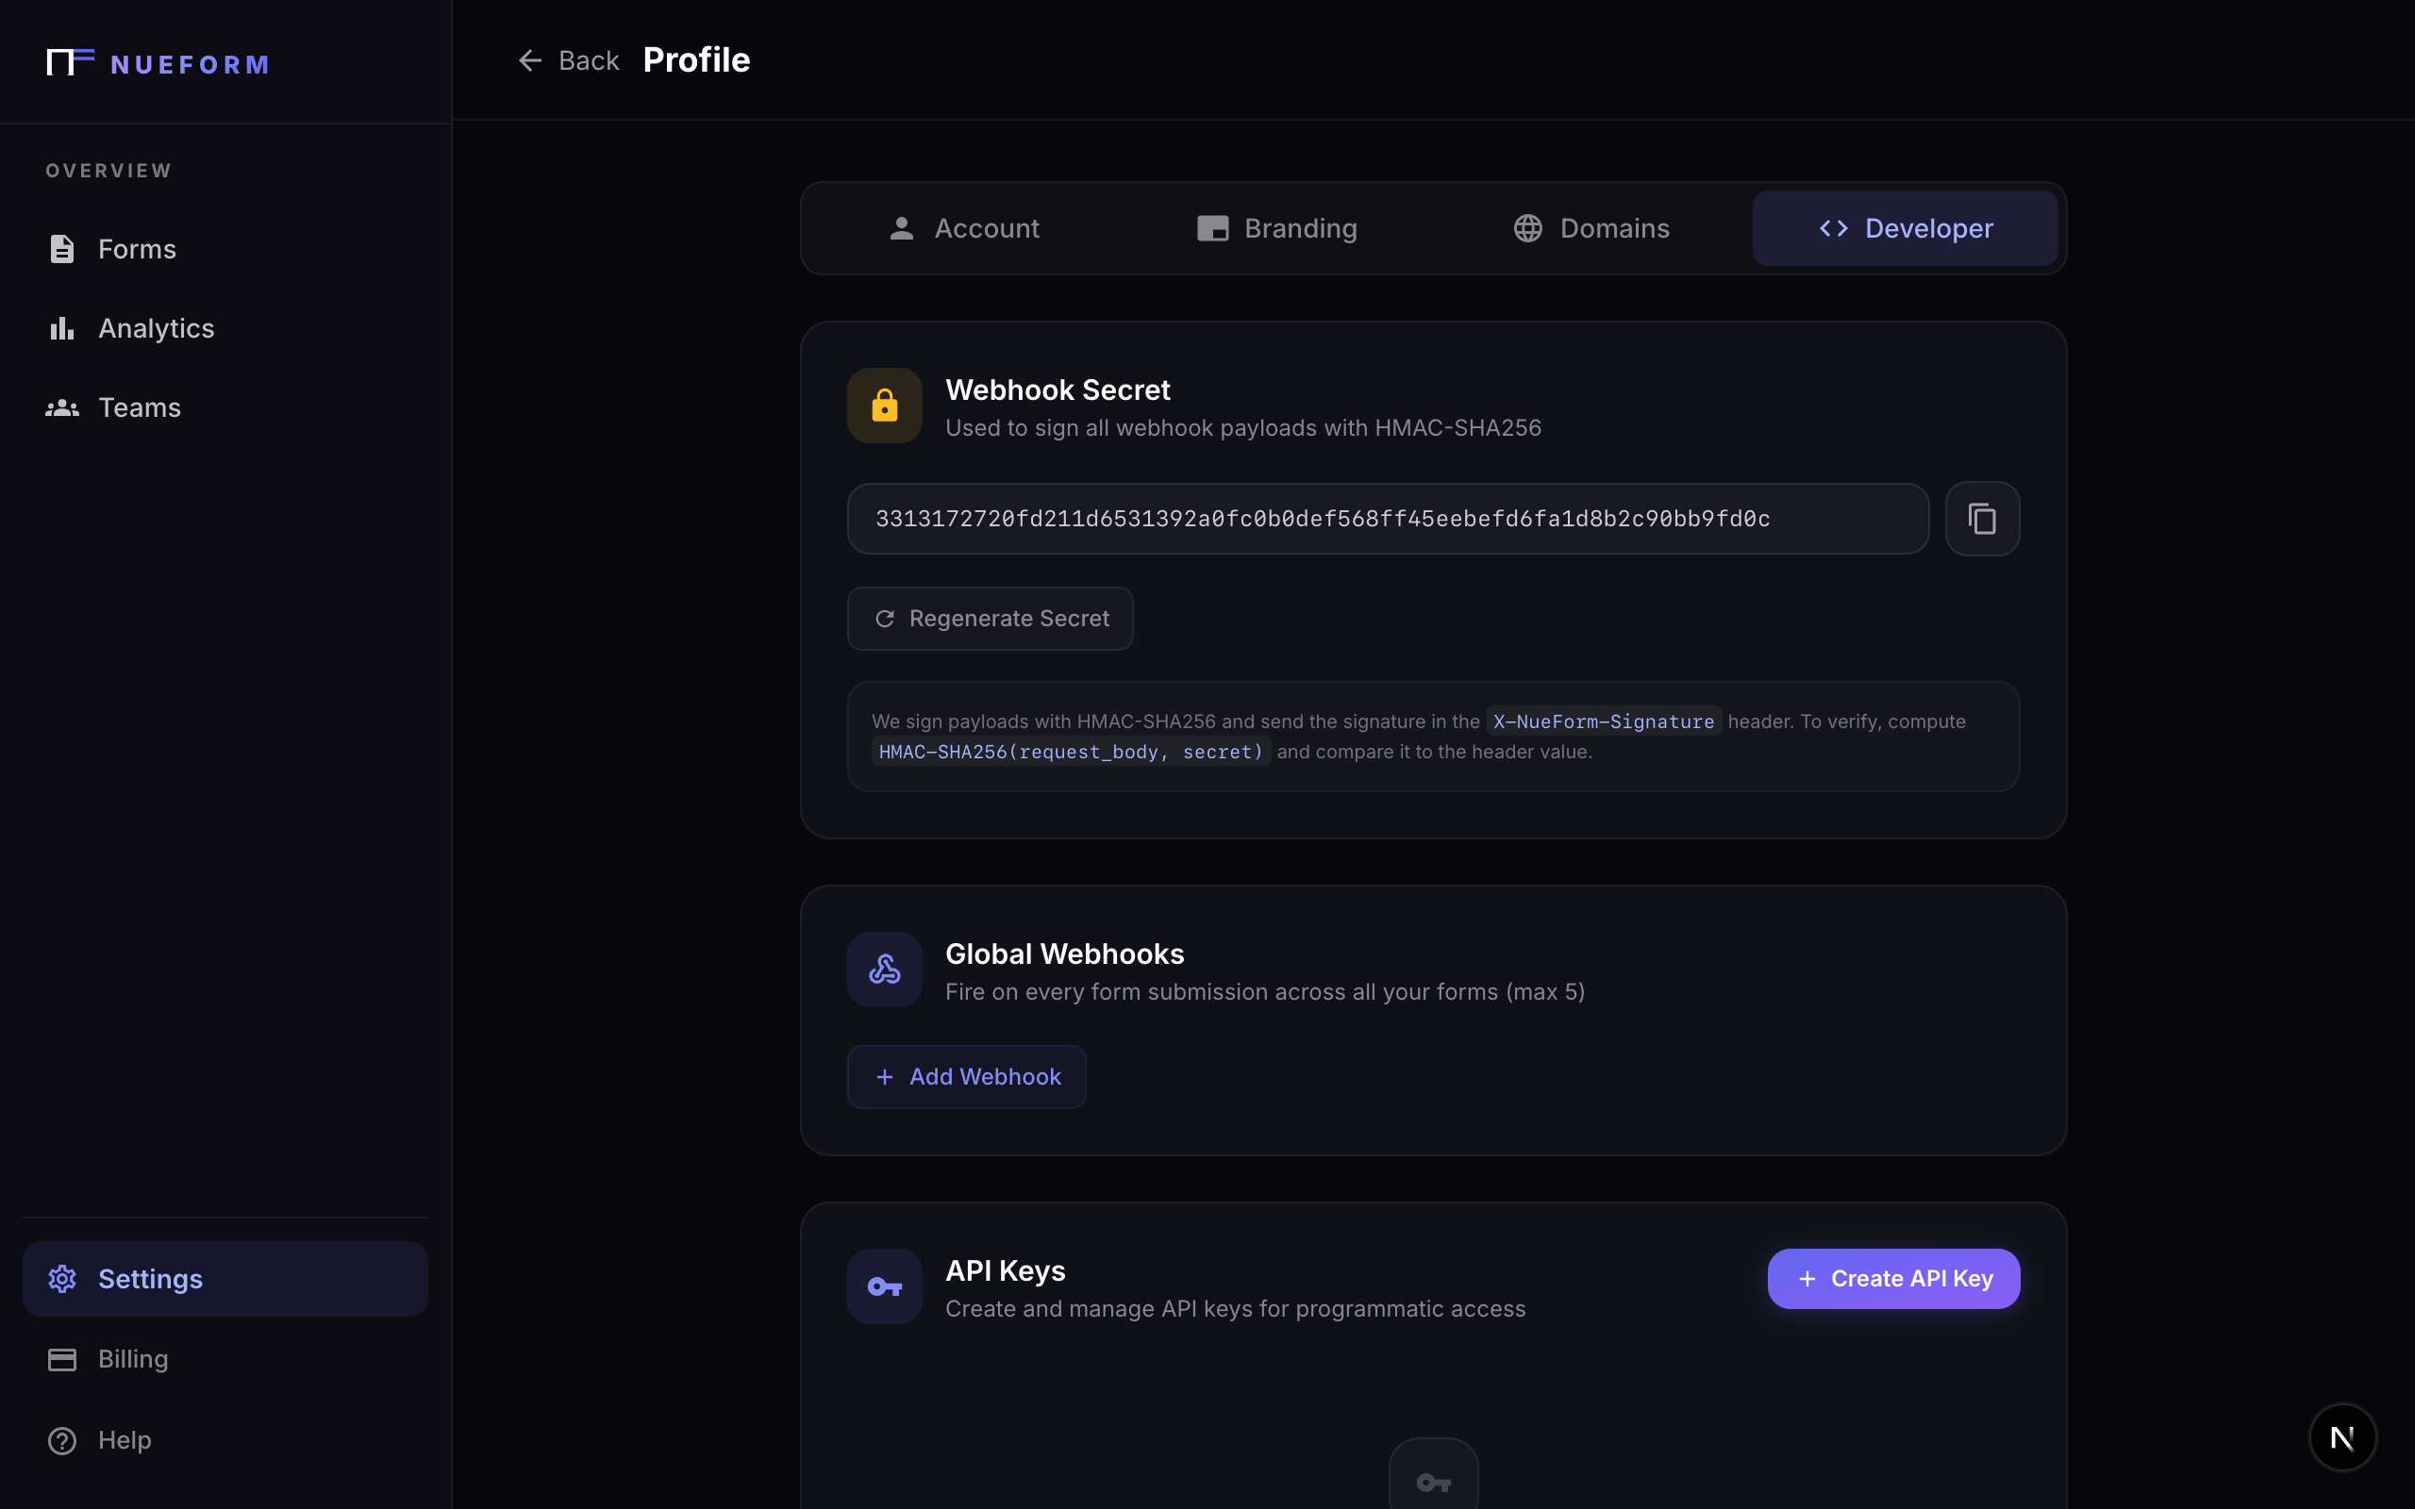The width and height of the screenshot is (2415, 1509).
Task: Switch to the Branding tab
Action: (x=1277, y=228)
